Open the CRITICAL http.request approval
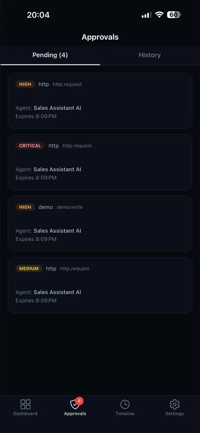Image resolution: width=200 pixels, height=433 pixels. point(100,162)
